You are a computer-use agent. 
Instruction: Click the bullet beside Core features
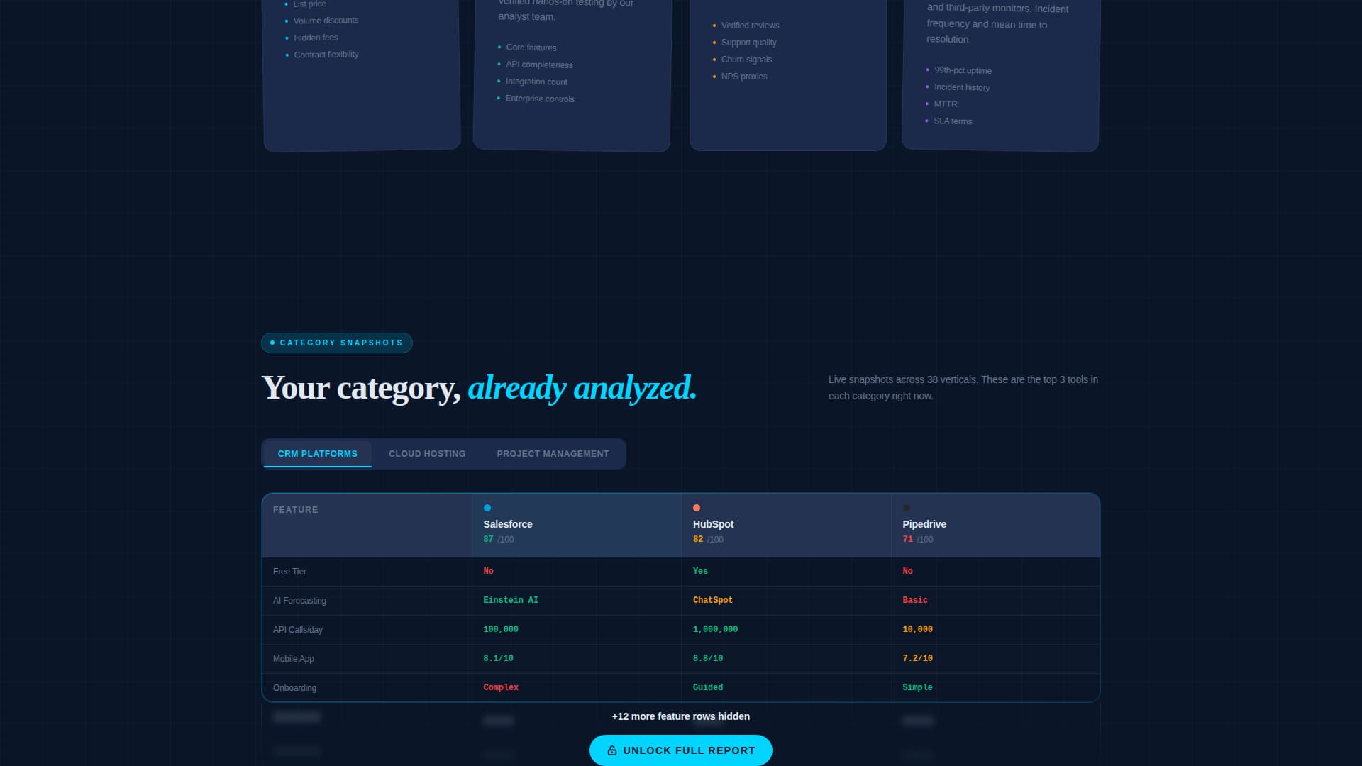coord(499,47)
